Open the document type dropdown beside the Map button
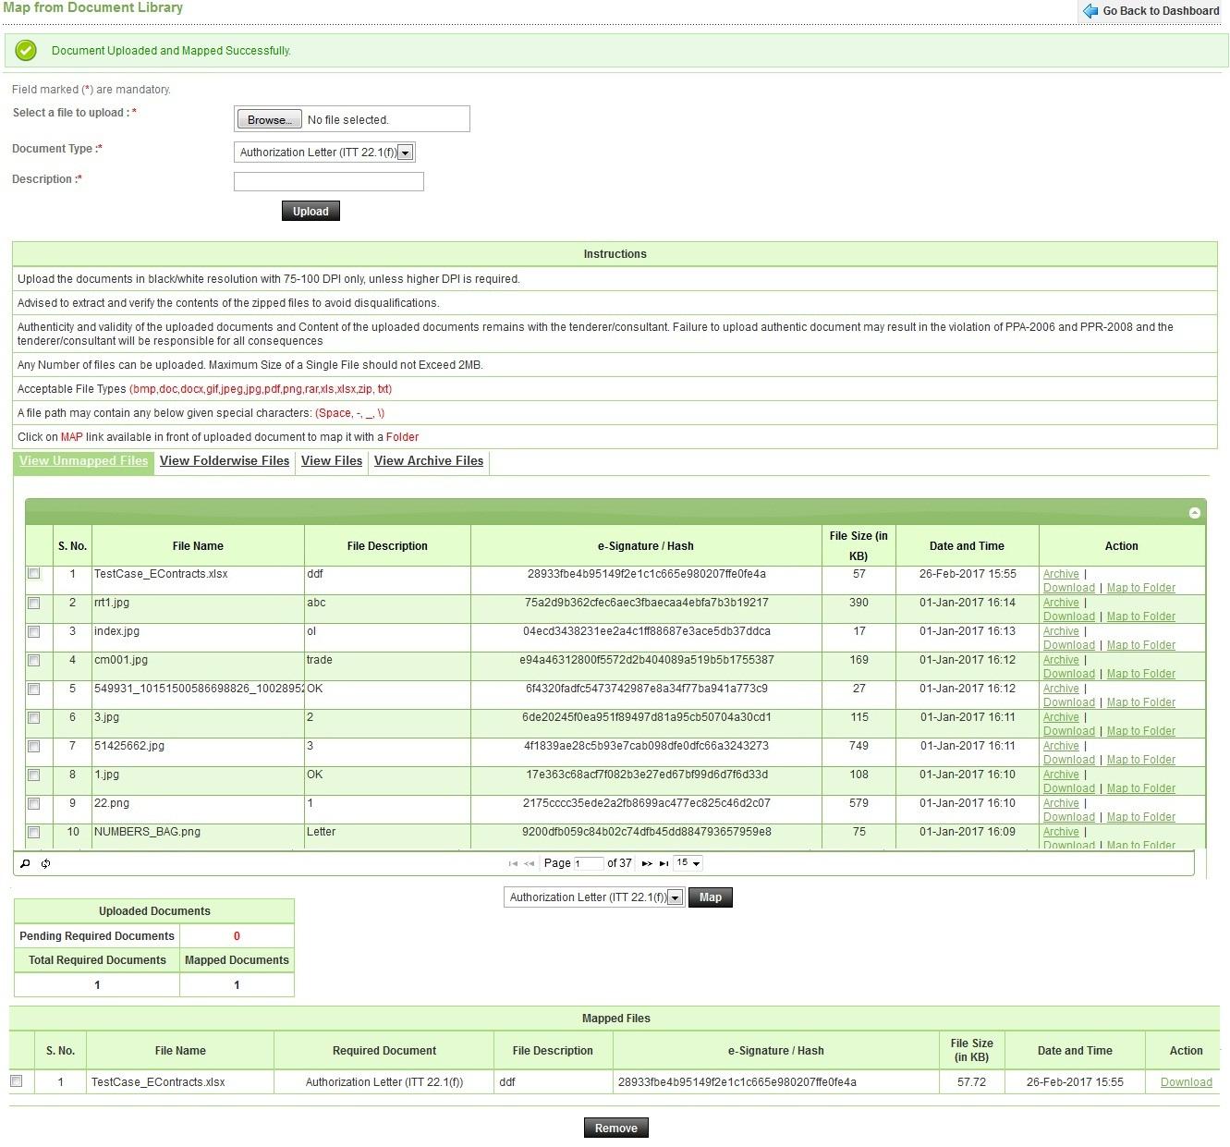Viewport: 1230px width, 1147px height. pyautogui.click(x=594, y=897)
